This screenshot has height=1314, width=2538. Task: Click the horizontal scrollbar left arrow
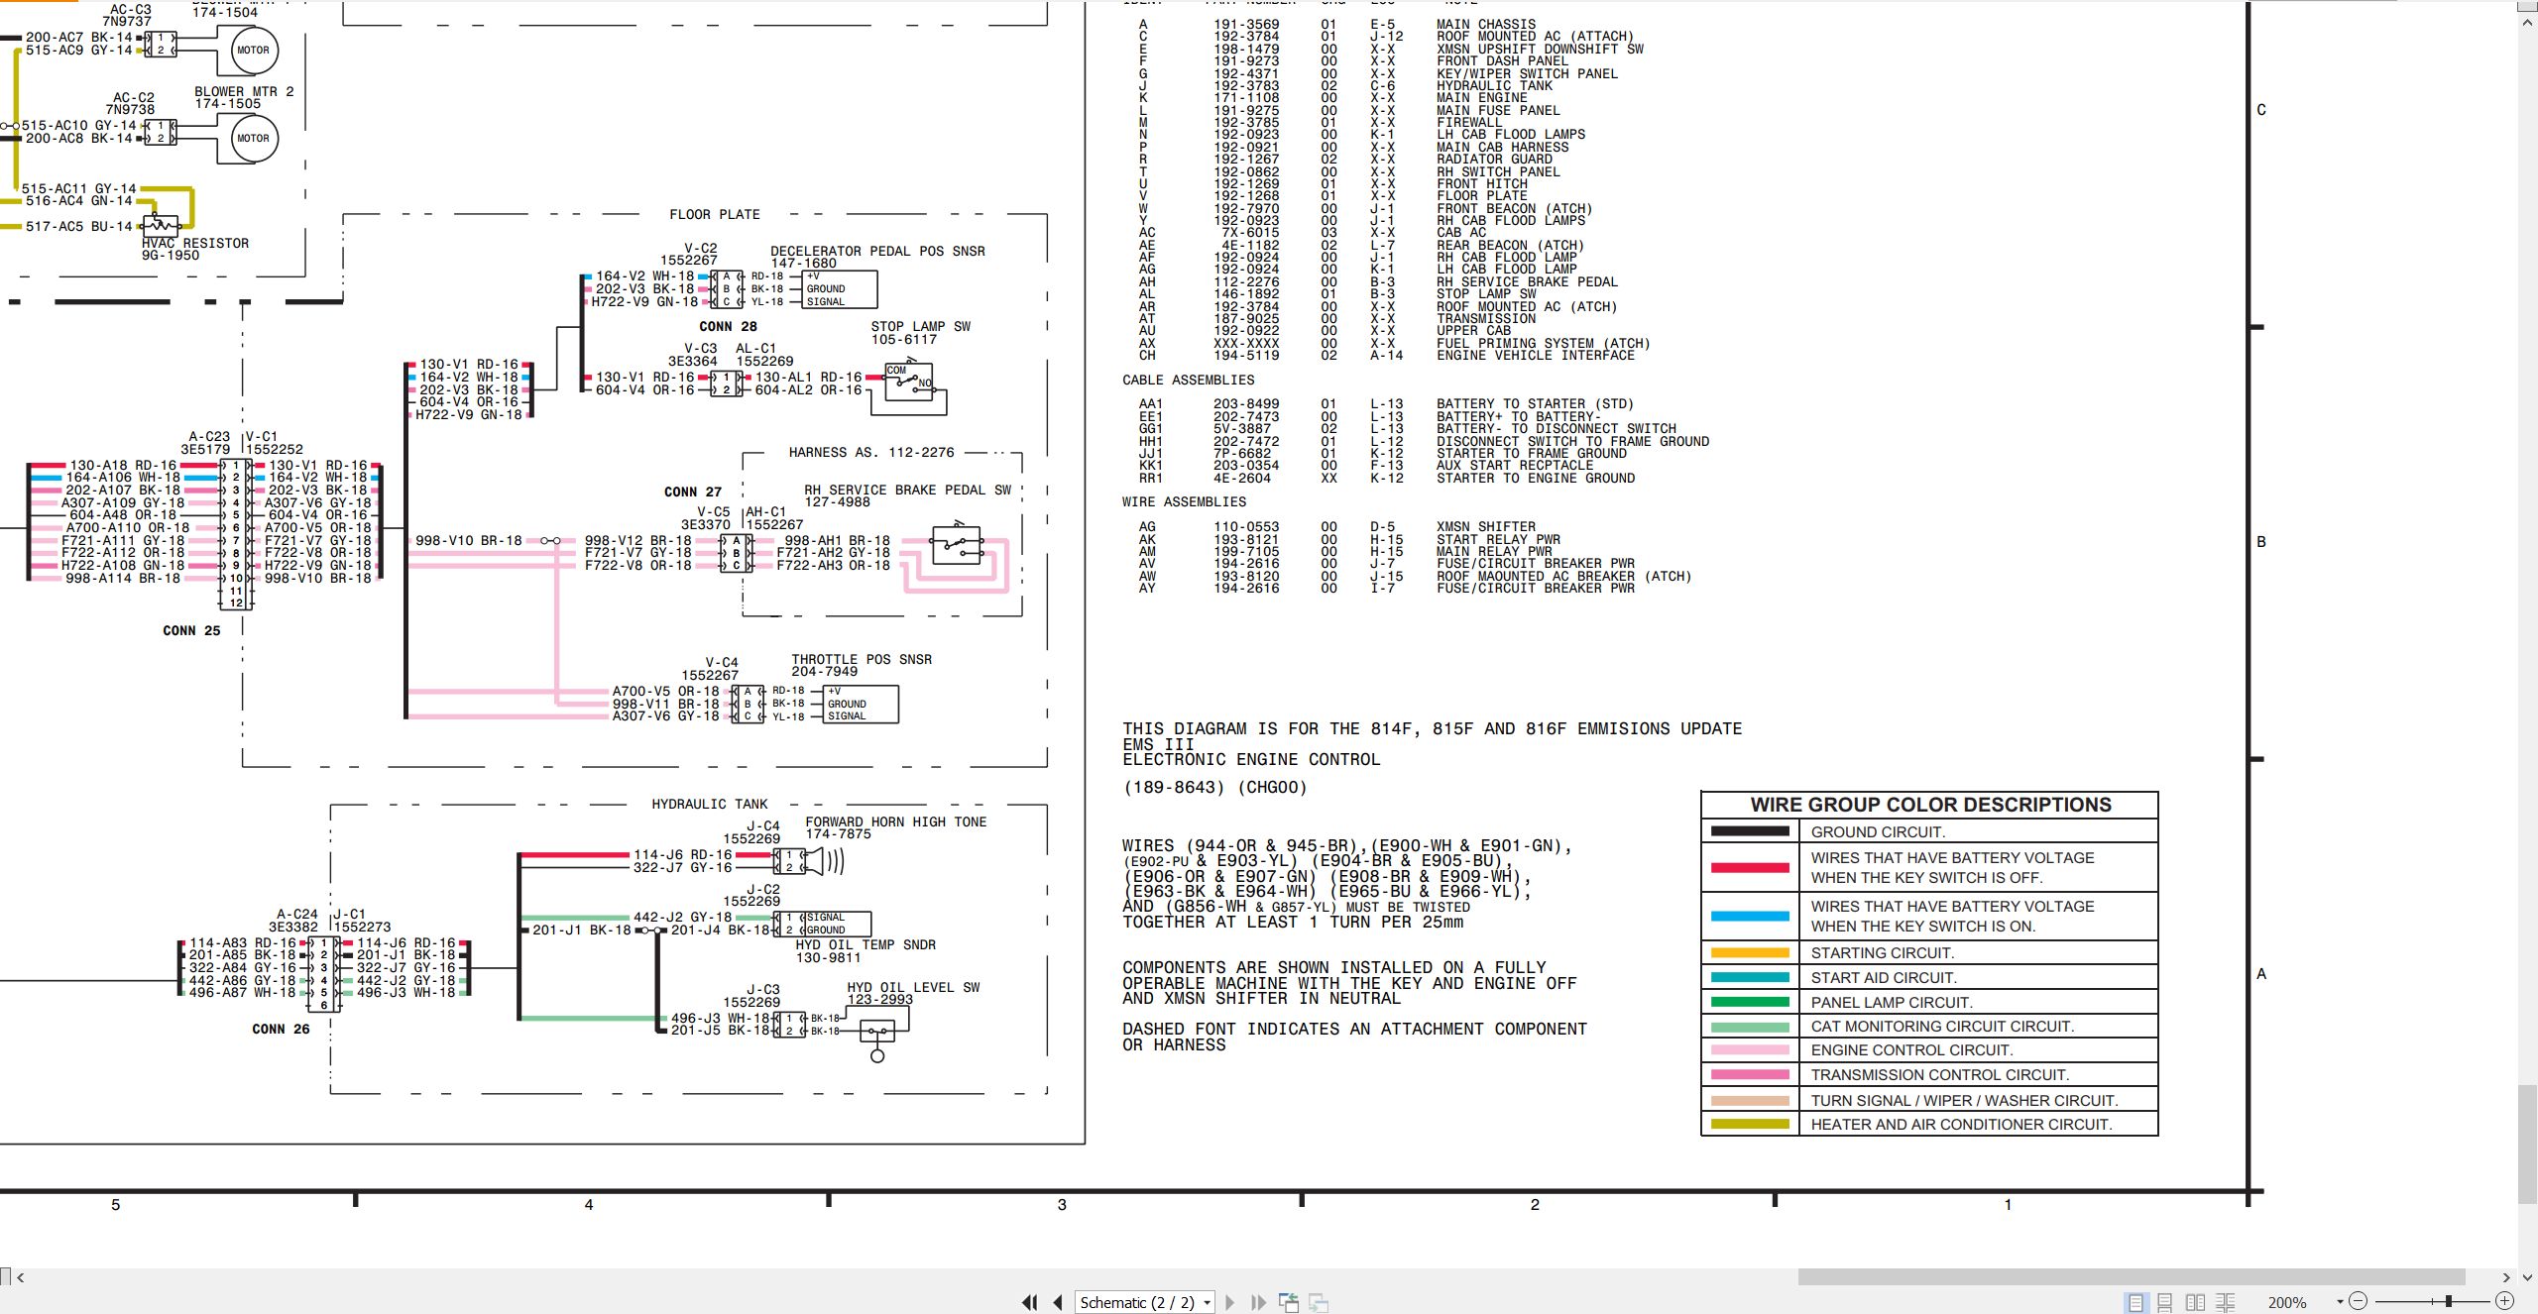(21, 1277)
